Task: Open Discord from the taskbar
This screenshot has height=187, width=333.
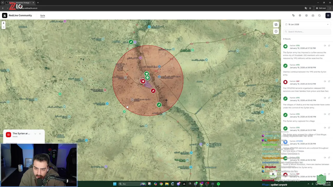Action: click(178, 184)
